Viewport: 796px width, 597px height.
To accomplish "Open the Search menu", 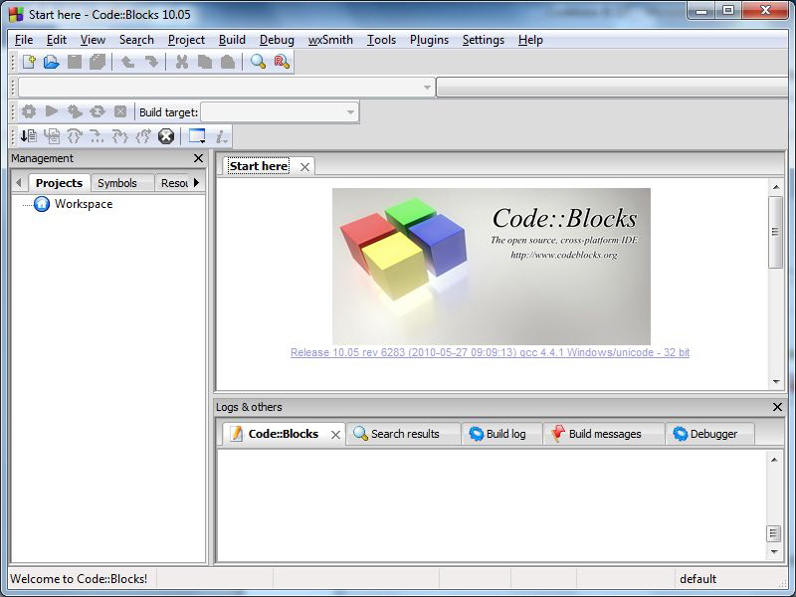I will point(136,40).
